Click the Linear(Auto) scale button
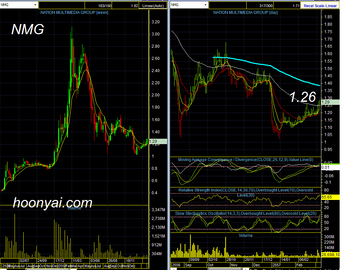Screen dimensions: 342x270 (153, 6)
